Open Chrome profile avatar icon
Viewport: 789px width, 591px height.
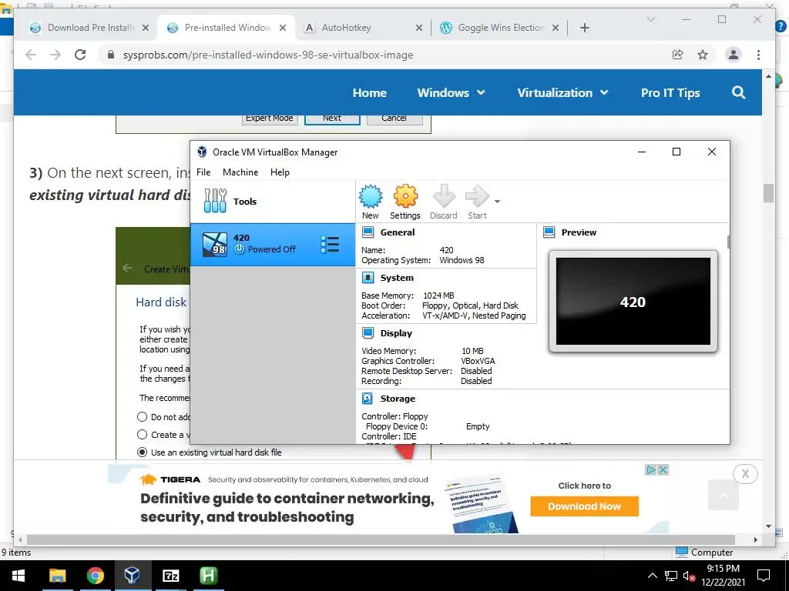[734, 55]
